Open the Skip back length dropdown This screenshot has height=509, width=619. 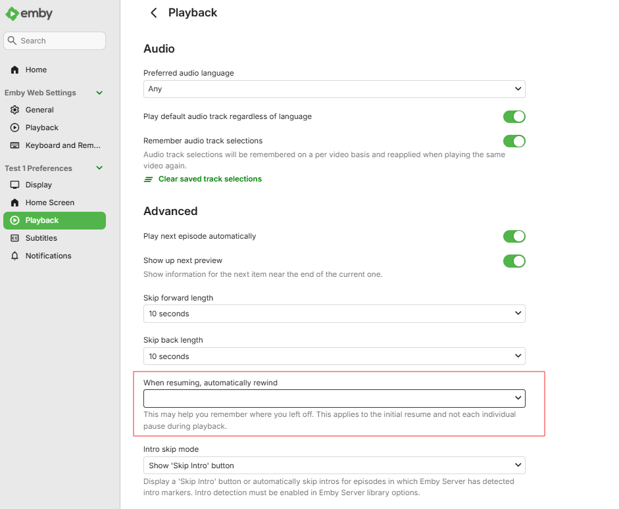pyautogui.click(x=334, y=356)
